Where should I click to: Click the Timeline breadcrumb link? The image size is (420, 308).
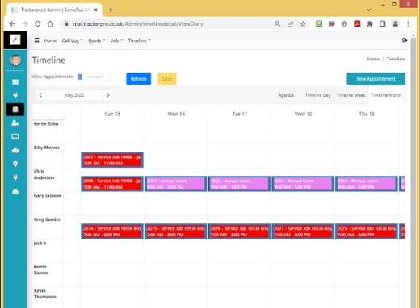click(396, 59)
